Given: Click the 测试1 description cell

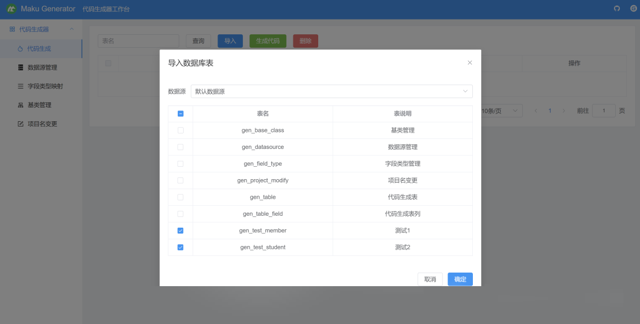Looking at the screenshot, I should tap(402, 231).
